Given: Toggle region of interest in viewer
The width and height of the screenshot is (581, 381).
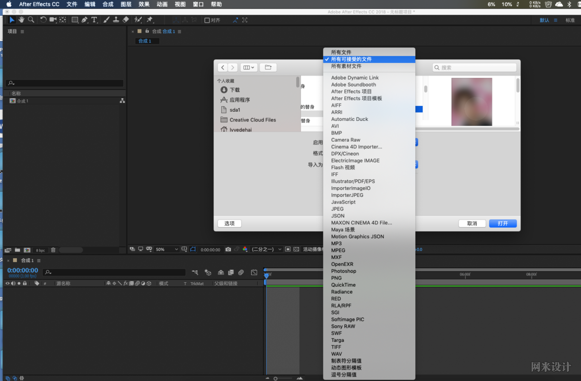Looking at the screenshot, I should 288,249.
